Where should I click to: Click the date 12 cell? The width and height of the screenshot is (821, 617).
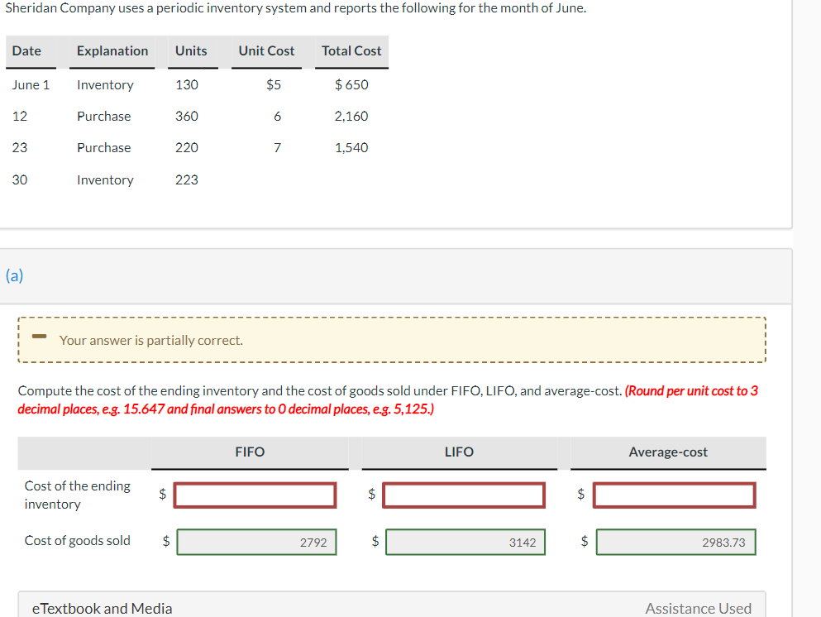point(20,117)
